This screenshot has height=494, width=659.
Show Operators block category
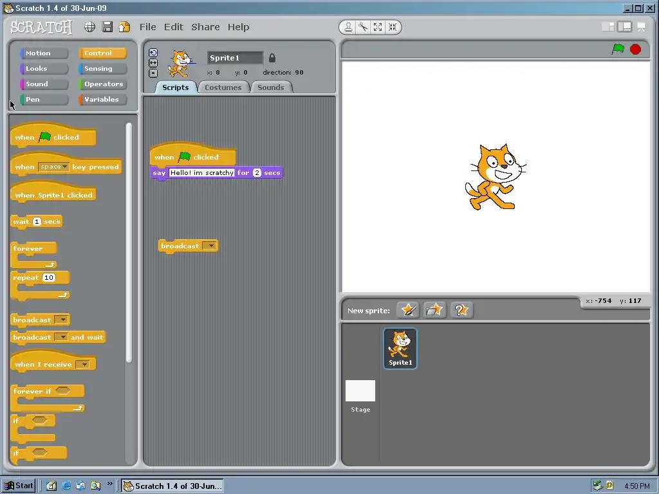[102, 84]
